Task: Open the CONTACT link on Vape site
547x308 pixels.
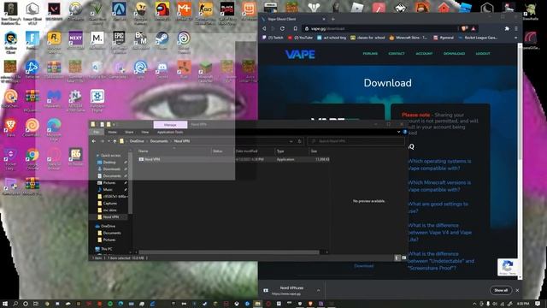Action: [397, 53]
